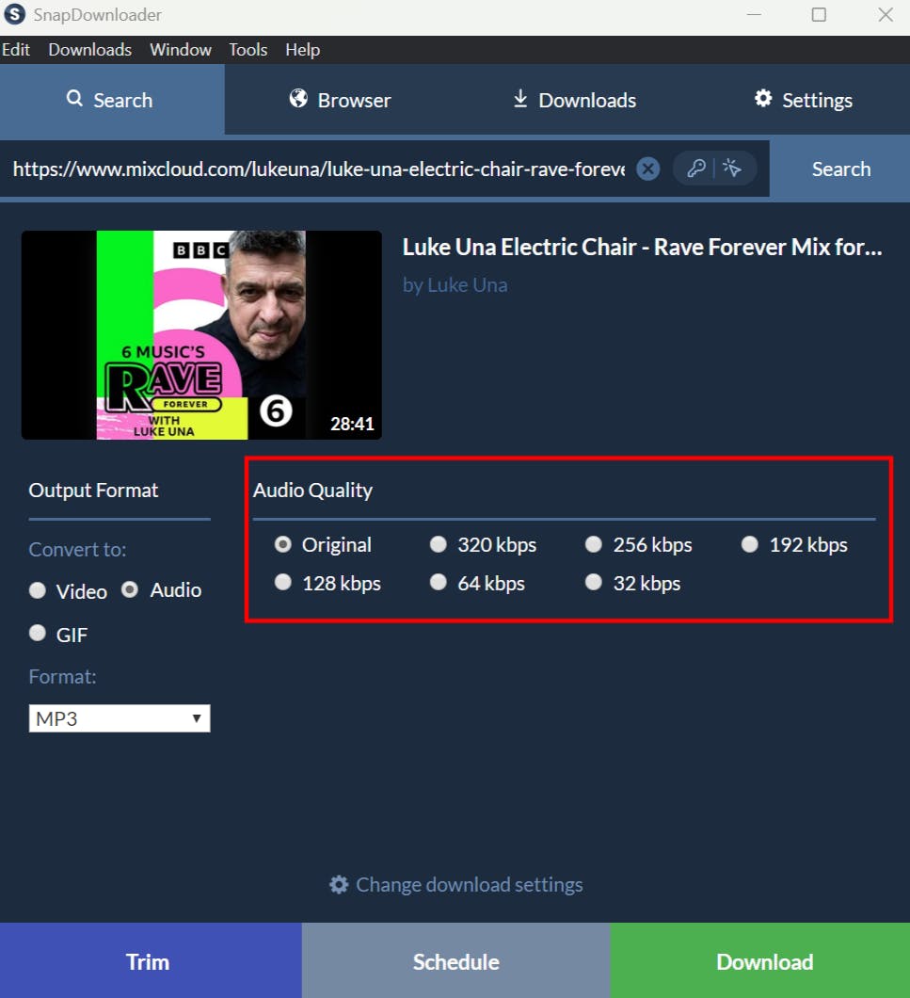Click the Search button beside the URL field
This screenshot has height=998, width=910.
coord(840,169)
